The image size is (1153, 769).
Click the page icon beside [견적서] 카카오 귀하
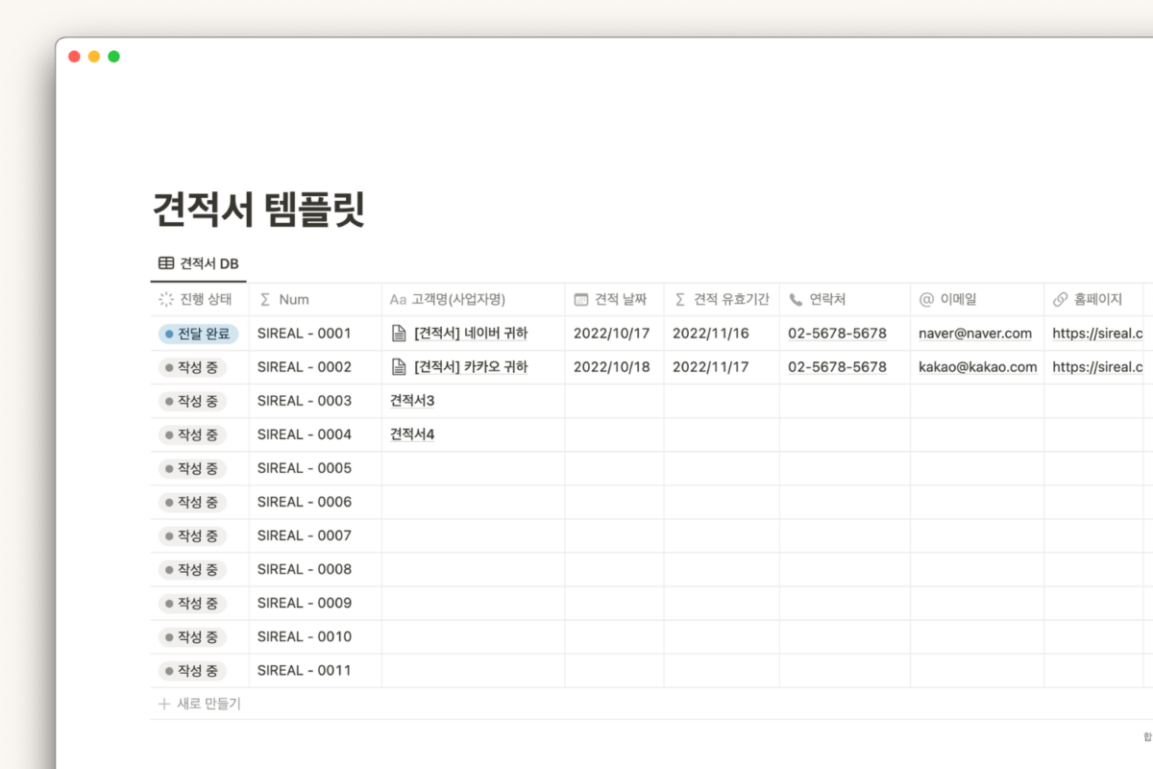tap(398, 366)
